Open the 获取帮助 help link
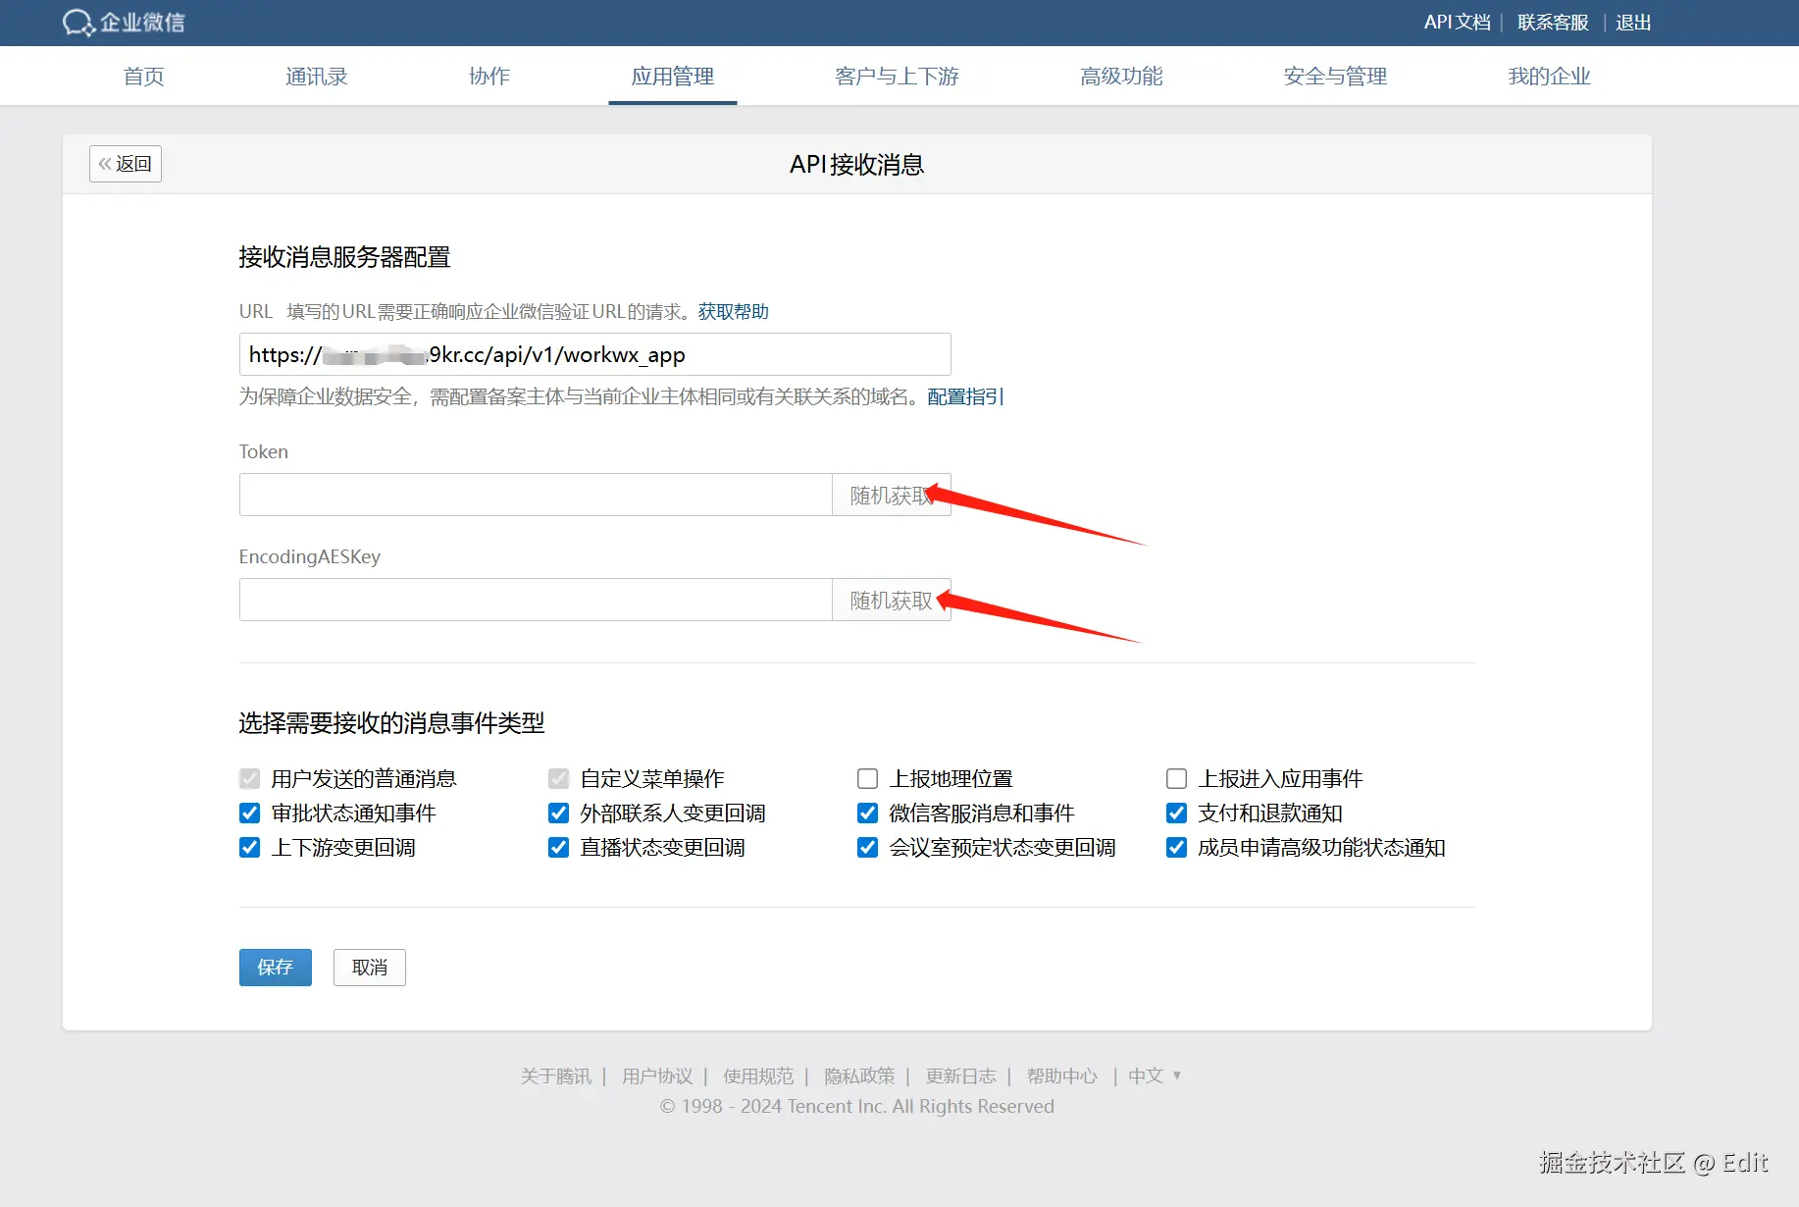 click(732, 311)
